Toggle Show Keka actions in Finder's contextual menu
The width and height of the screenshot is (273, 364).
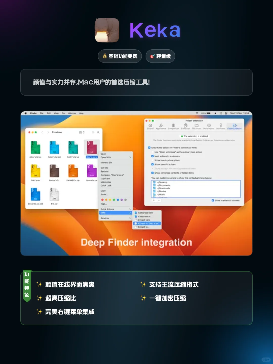pyautogui.click(x=149, y=148)
